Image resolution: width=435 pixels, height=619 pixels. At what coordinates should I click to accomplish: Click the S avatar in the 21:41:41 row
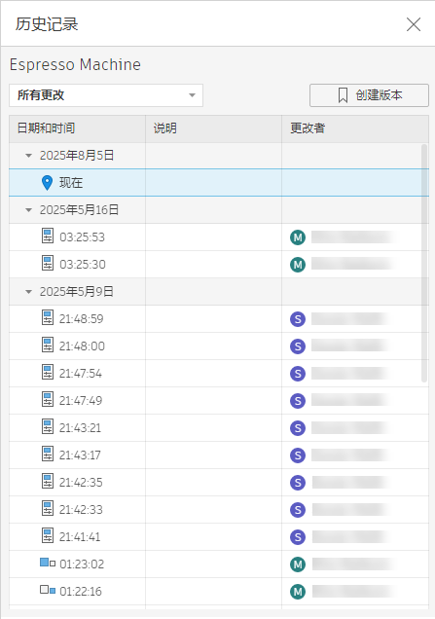point(298,537)
